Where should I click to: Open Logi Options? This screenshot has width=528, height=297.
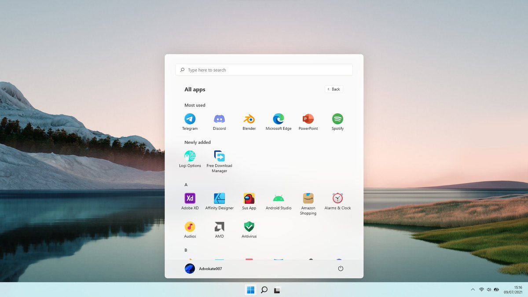click(x=190, y=159)
